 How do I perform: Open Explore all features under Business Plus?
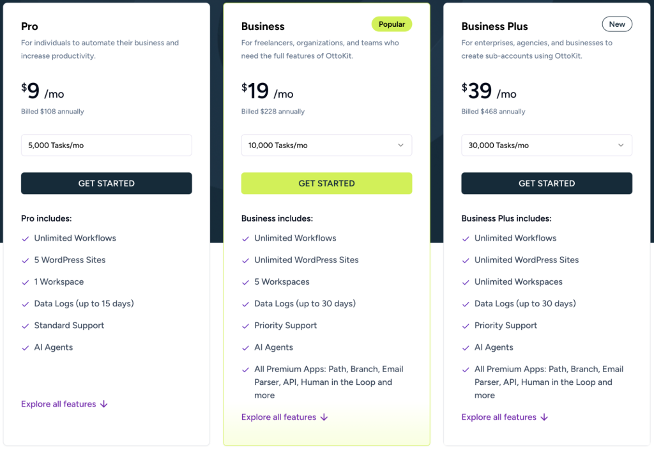[499, 417]
